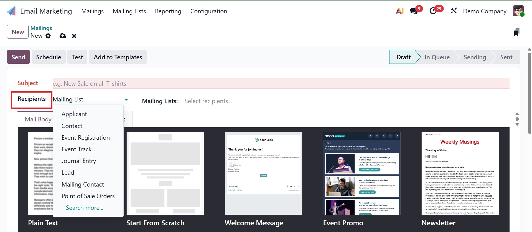Switch company via Demo Company

[x=485, y=11]
